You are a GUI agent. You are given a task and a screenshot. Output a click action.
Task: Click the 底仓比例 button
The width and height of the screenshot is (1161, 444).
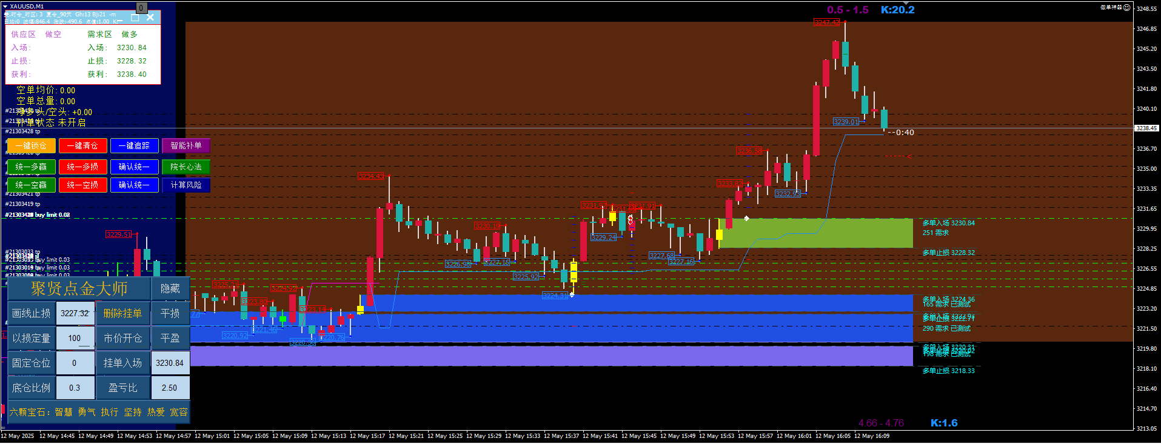point(32,388)
